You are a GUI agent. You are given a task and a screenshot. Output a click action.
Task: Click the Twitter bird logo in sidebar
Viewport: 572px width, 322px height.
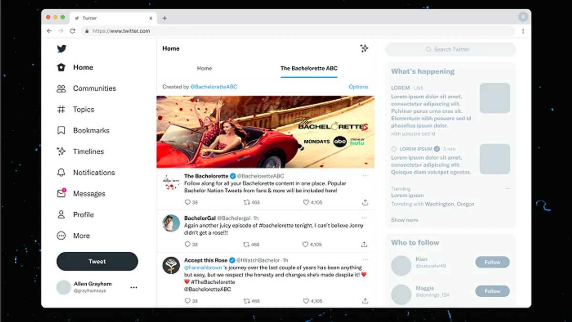click(x=61, y=48)
